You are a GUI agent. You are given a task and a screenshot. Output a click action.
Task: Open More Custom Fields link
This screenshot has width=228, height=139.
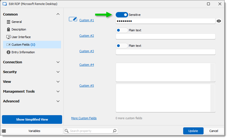click(84, 118)
